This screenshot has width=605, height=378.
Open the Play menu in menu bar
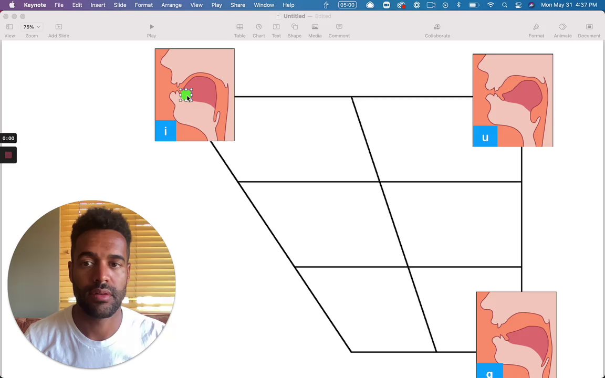tap(217, 5)
